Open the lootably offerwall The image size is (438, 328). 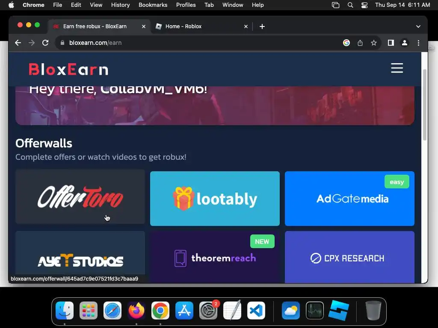215,199
